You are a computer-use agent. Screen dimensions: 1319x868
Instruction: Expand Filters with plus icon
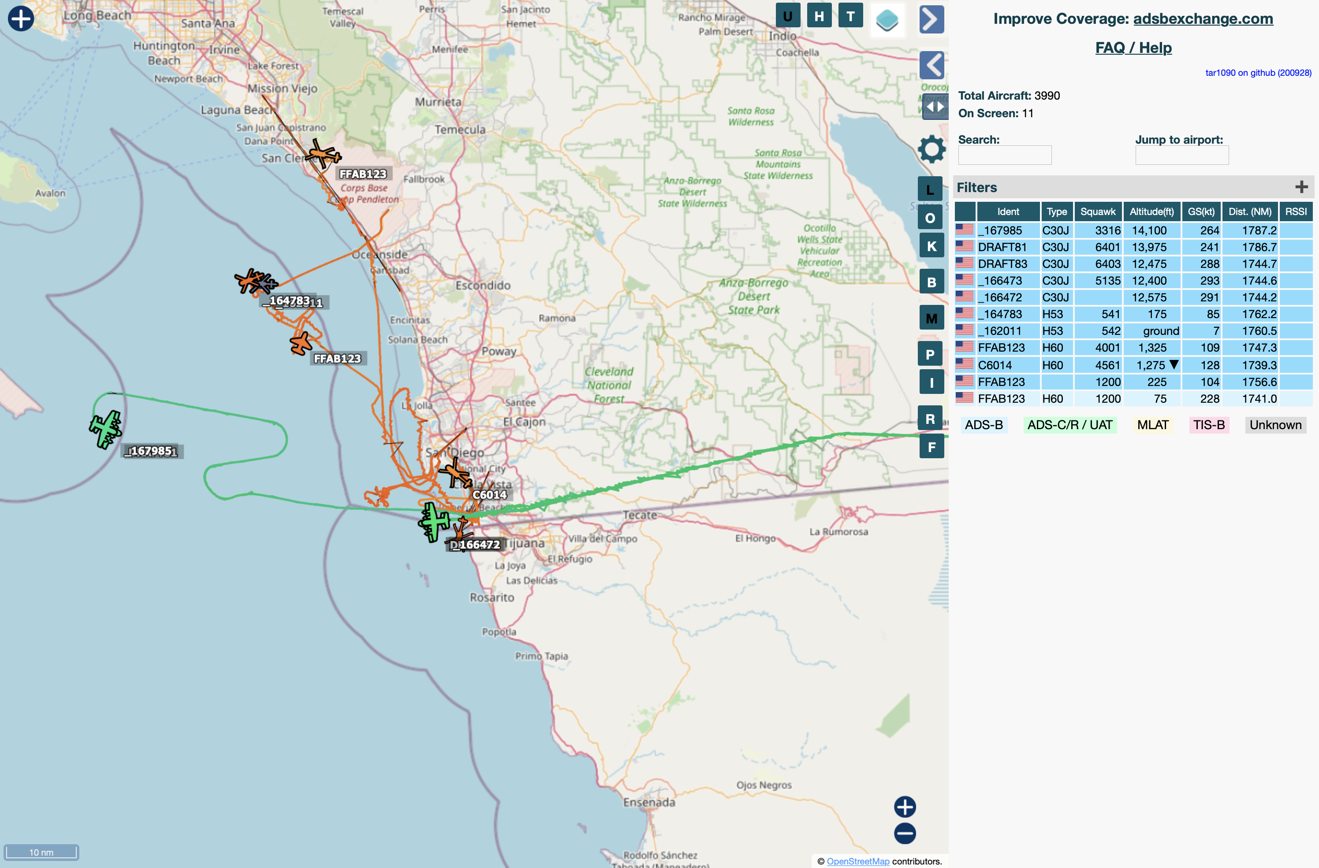pyautogui.click(x=1301, y=187)
